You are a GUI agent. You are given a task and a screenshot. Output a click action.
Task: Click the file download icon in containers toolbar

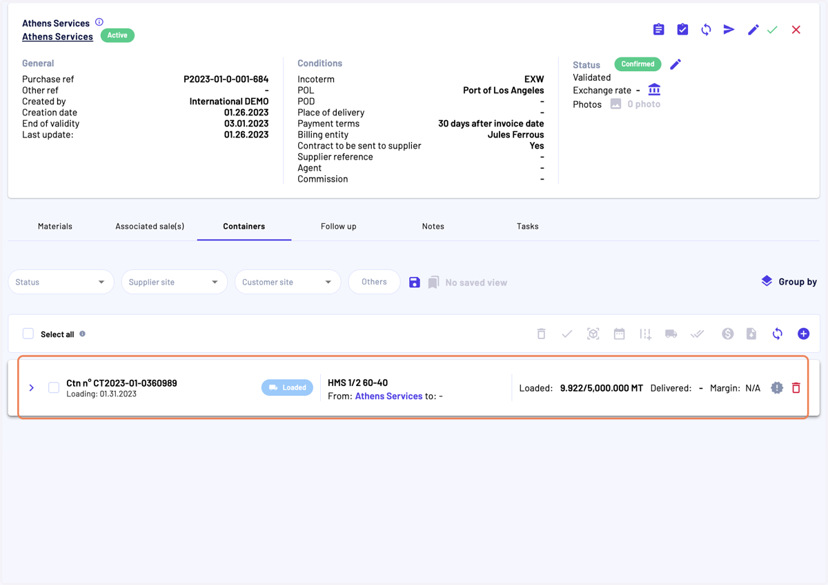click(751, 334)
